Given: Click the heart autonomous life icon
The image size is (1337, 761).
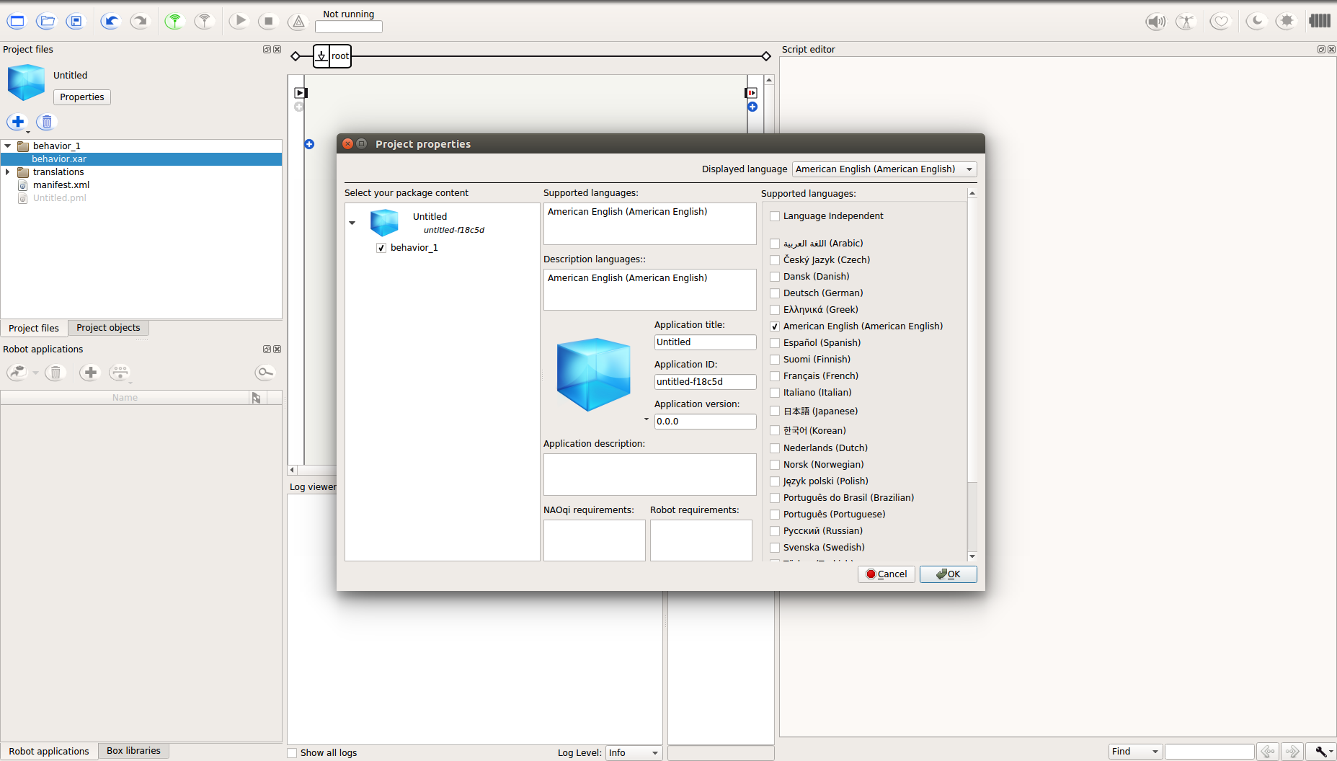Looking at the screenshot, I should point(1220,22).
